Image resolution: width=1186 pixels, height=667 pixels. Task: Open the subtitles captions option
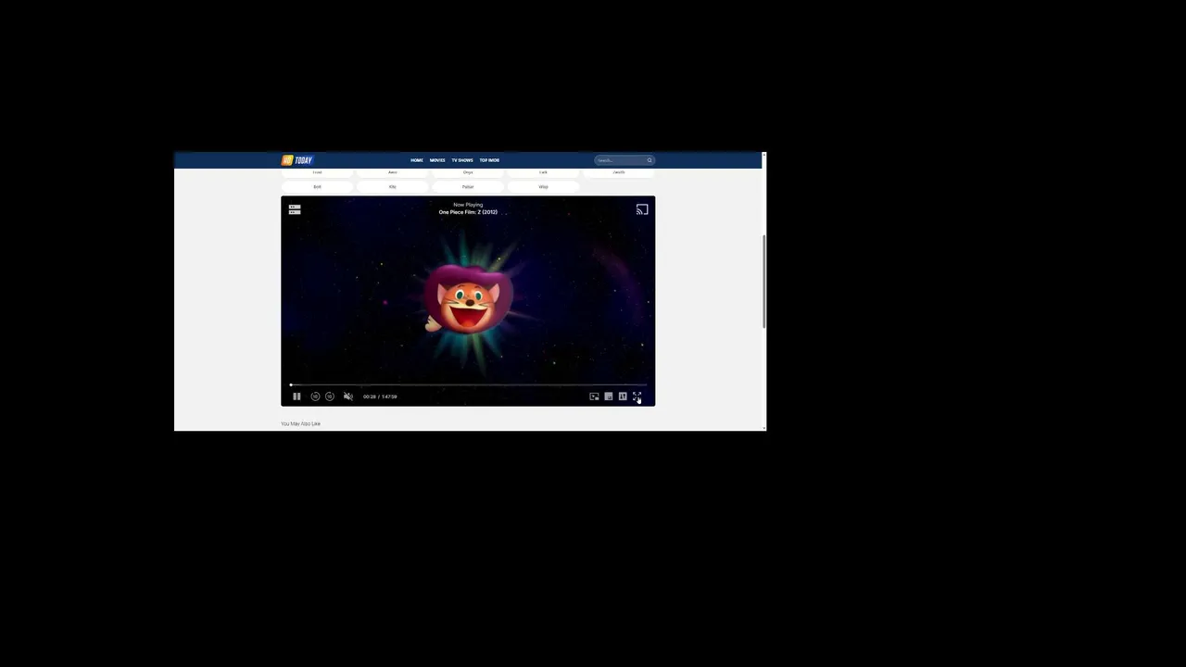coord(609,396)
